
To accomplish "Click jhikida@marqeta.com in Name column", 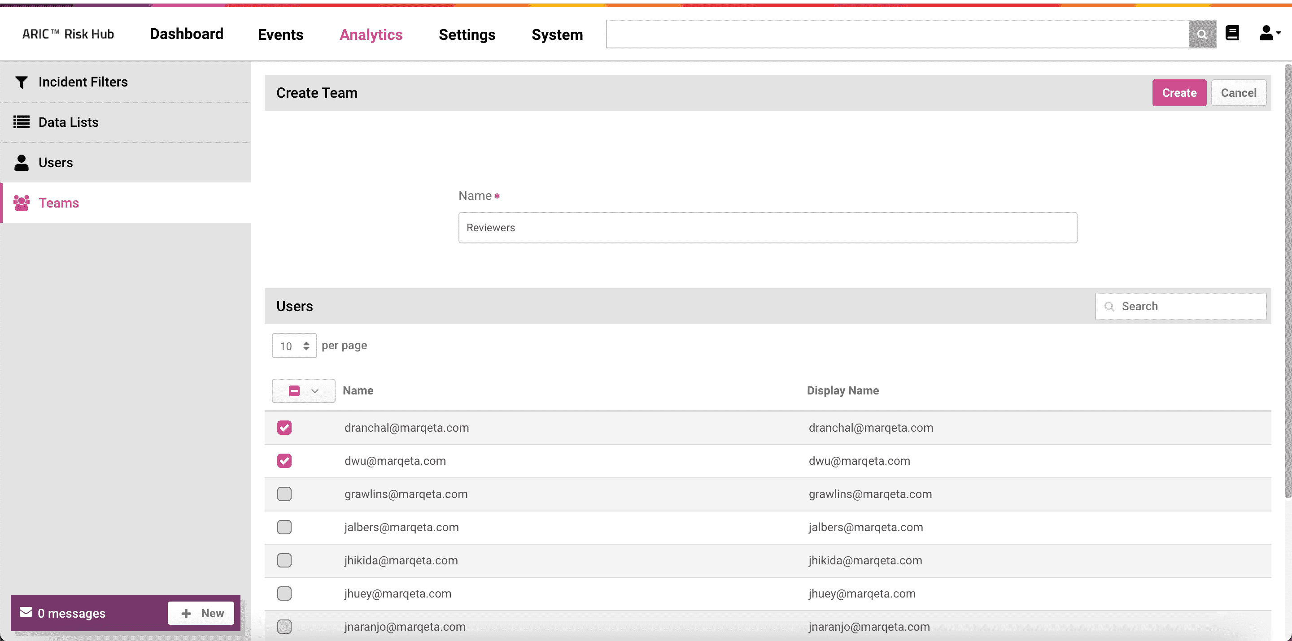I will click(x=401, y=560).
